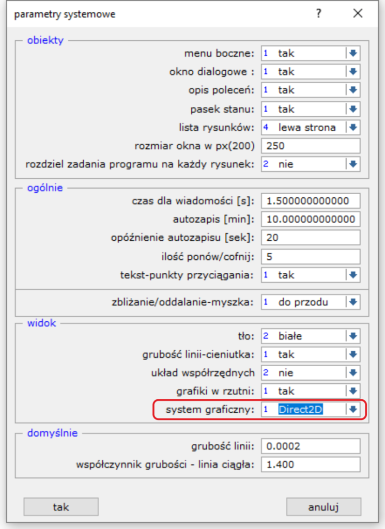Expand 'rozdziel zadania programu' dropdown
The height and width of the screenshot is (529, 385).
pos(353,164)
